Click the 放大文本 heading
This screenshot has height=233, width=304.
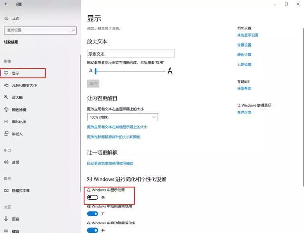click(97, 41)
